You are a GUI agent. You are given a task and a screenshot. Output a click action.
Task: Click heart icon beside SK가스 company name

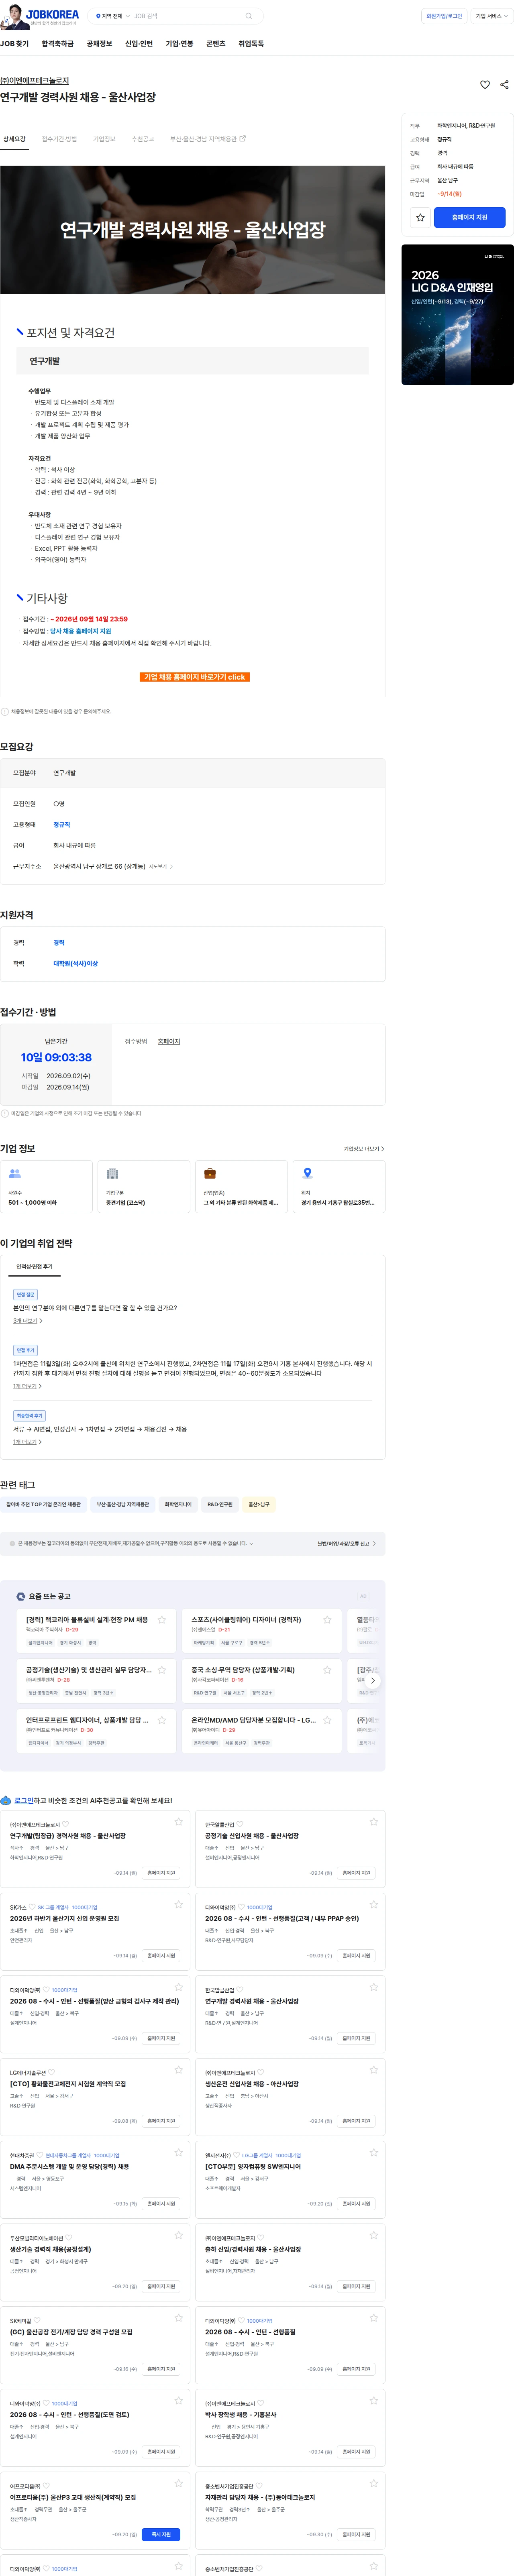point(32,1907)
